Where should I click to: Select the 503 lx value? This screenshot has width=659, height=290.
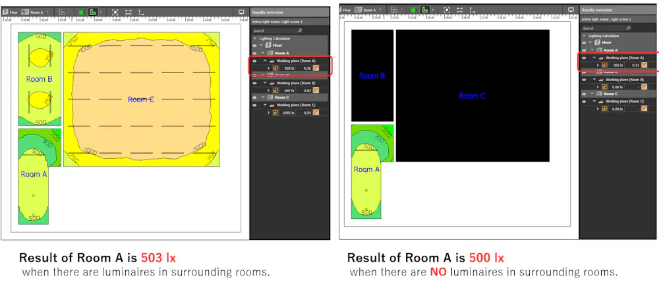[x=289, y=69]
